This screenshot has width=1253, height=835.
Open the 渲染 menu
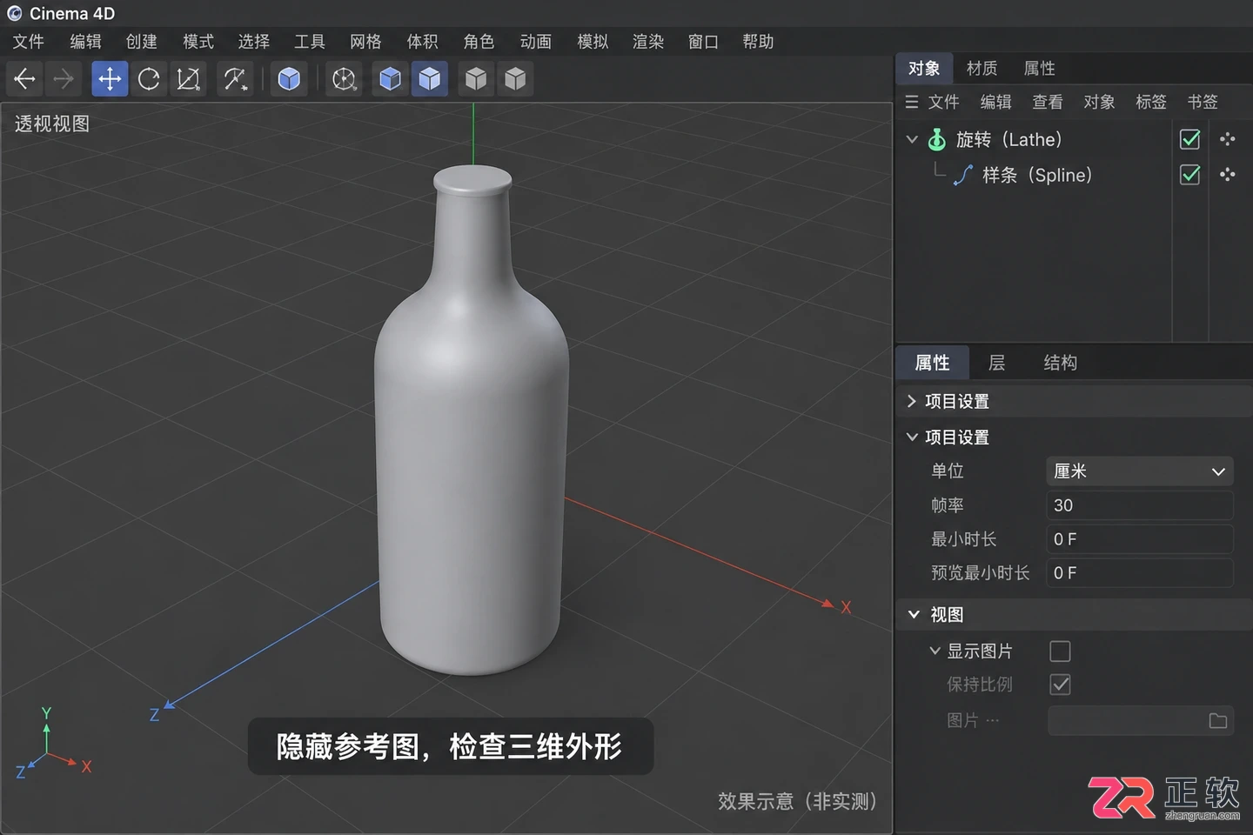pos(648,42)
